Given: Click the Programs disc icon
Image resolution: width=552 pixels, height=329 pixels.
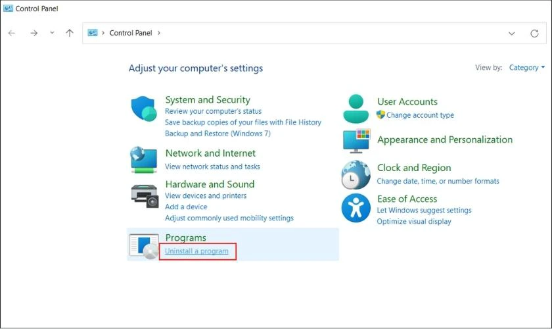Looking at the screenshot, I should click(144, 246).
